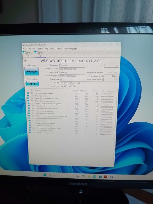Click the status icon for attribute C5
The image size is (153, 204).
pos(30,125)
